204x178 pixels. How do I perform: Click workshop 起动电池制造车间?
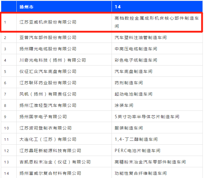click(134, 94)
